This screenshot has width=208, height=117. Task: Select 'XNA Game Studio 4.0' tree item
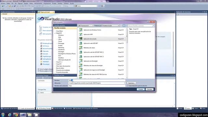coord(64,60)
